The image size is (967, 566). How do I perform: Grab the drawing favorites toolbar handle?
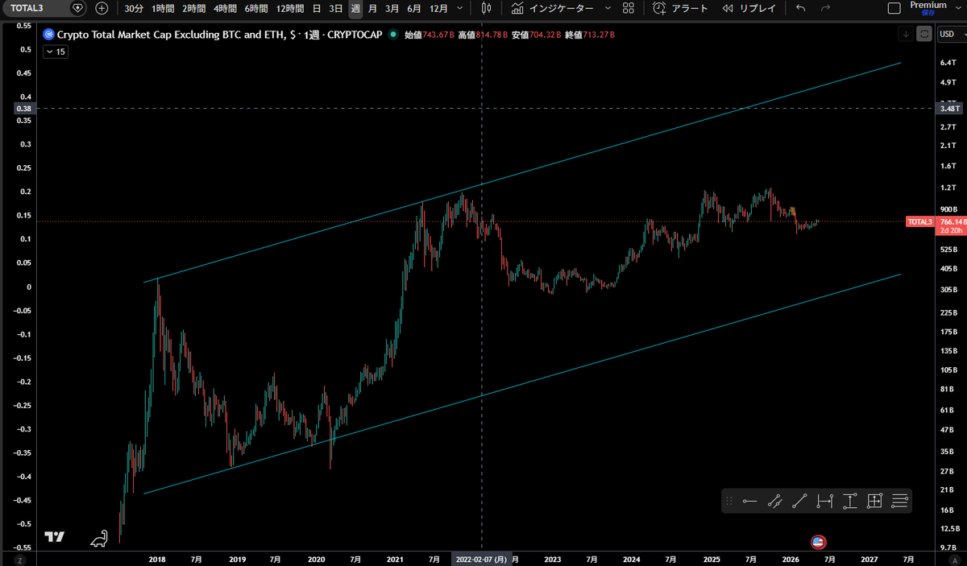tap(729, 502)
